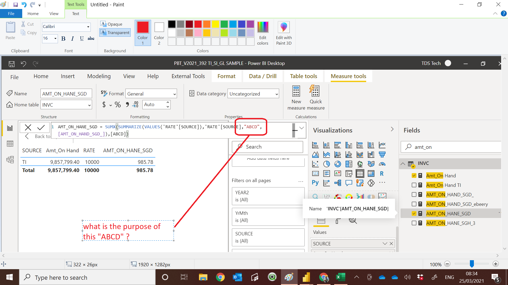
Task: Open the font size 16 dropdown
Action: 55,39
